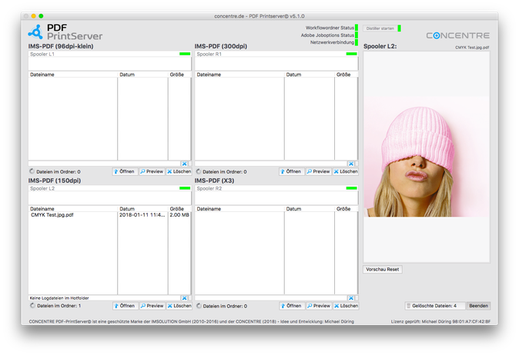Image resolution: width=519 pixels, height=355 pixels.
Task: Click the Workflowordner Status green indicator
Action: click(357, 28)
